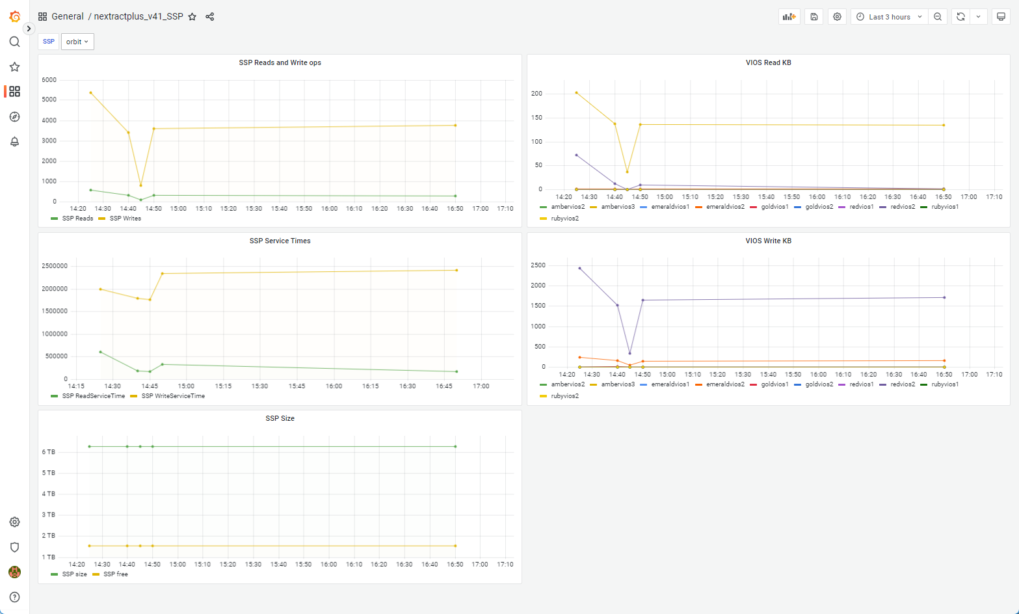Open the orbit variable dropdown

click(77, 42)
